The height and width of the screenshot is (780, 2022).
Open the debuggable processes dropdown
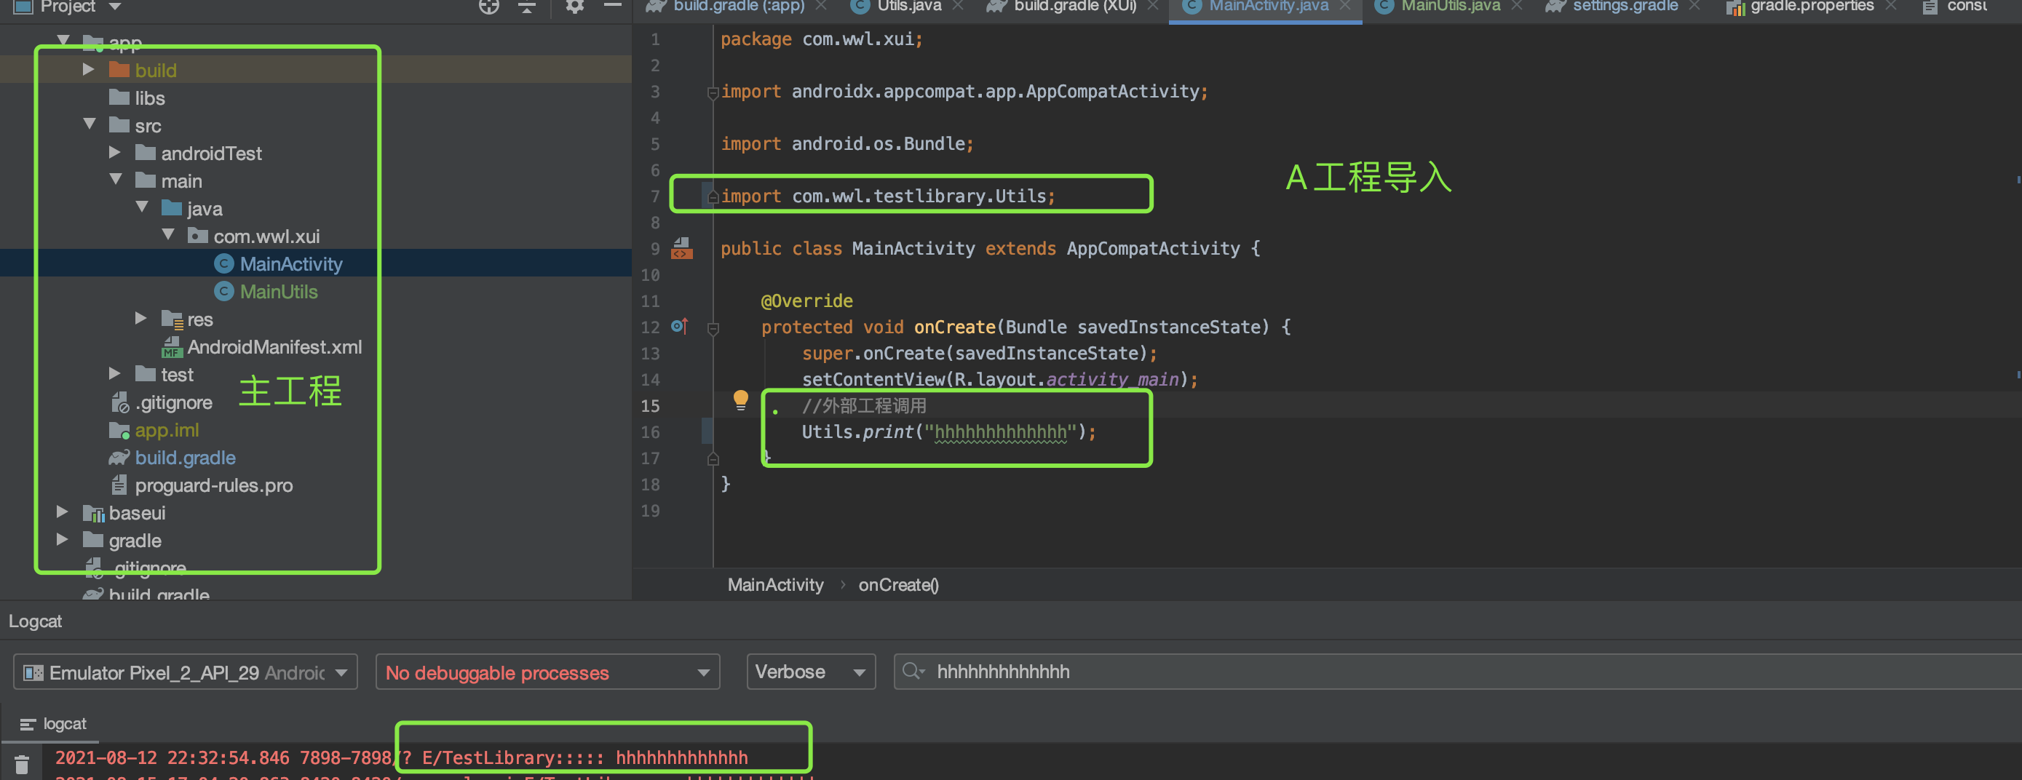pos(547,672)
